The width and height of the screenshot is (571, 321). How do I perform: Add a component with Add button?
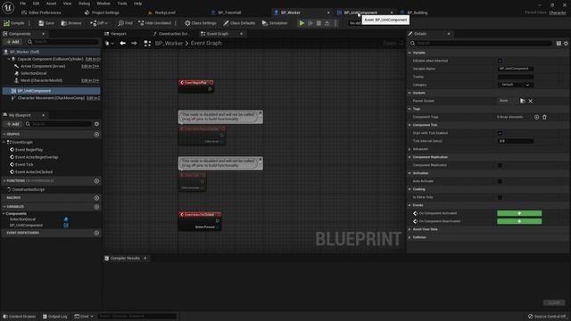[12, 42]
